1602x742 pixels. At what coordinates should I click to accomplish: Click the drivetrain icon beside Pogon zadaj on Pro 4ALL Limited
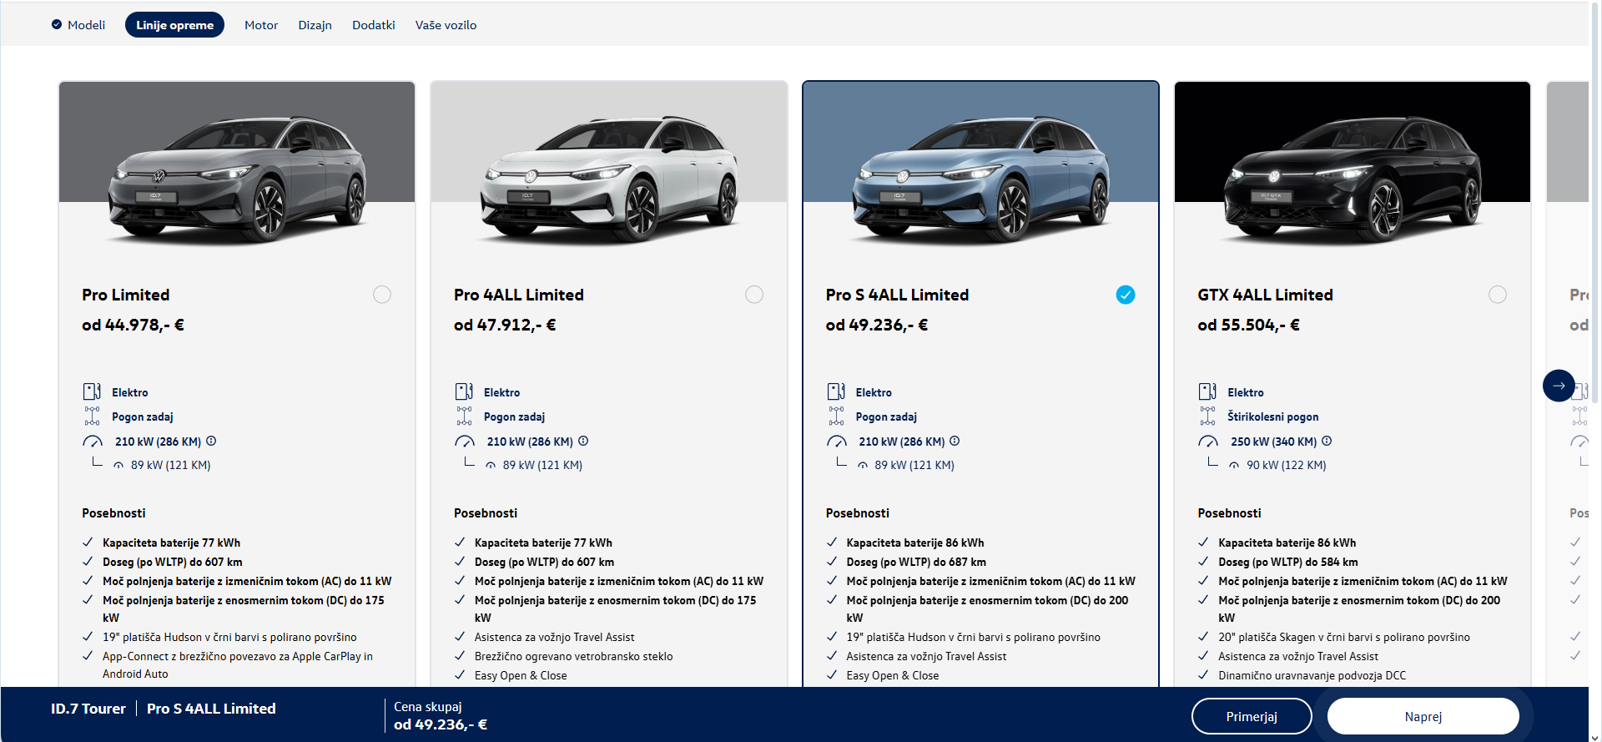pos(464,416)
